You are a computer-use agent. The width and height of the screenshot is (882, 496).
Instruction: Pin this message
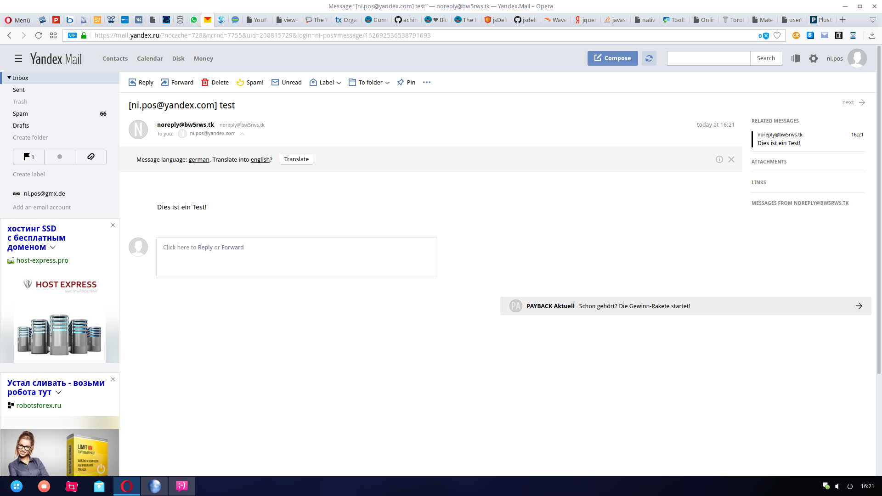coord(406,82)
